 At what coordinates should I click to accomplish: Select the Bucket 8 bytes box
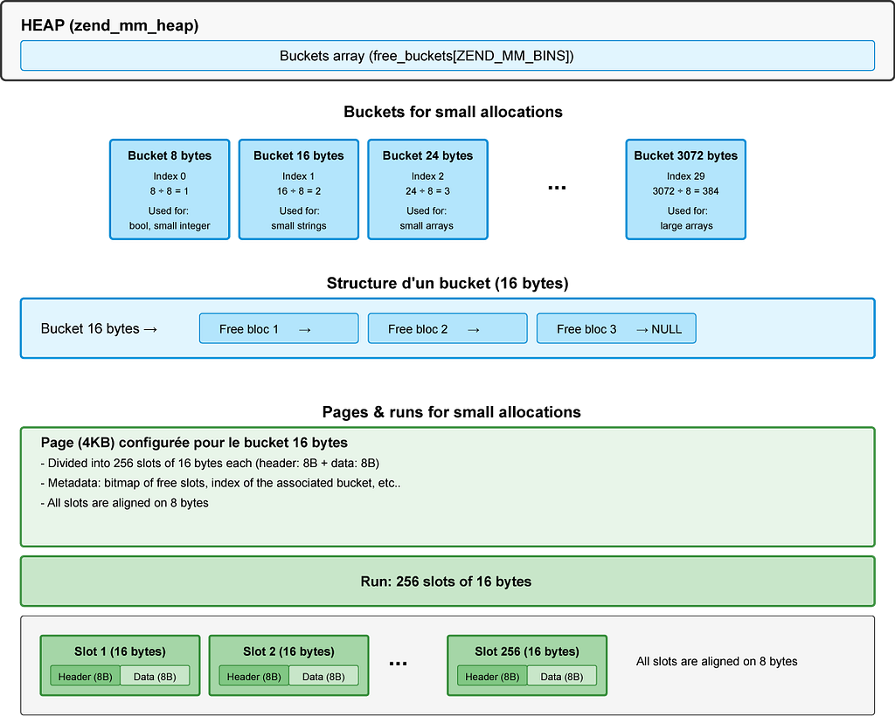[x=170, y=189]
